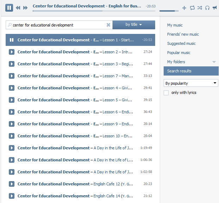Toggle shuffle playback icon
Image resolution: width=219 pixels, height=203 pixels.
coord(200,8)
